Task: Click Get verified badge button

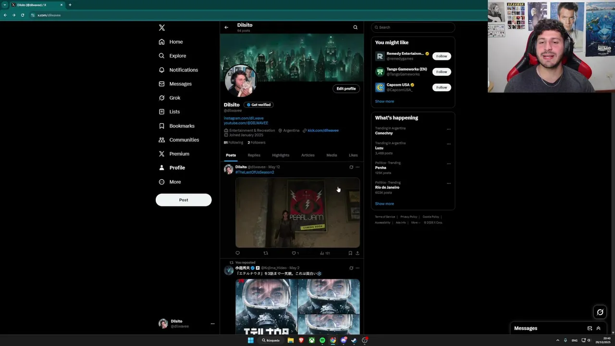Action: pyautogui.click(x=258, y=105)
